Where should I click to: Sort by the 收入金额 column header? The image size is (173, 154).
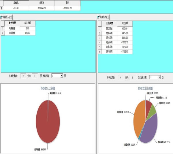[28, 23]
